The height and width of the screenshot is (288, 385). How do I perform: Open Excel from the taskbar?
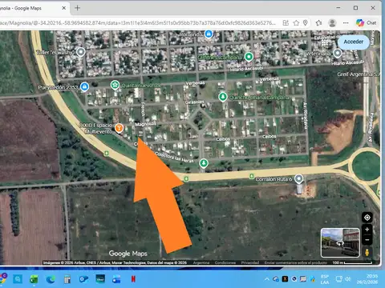point(34,279)
